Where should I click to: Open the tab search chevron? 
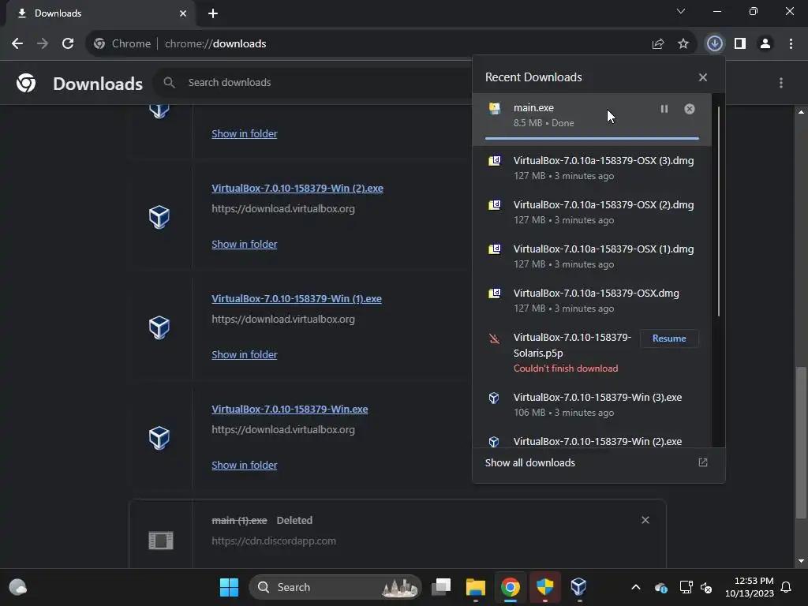(681, 11)
